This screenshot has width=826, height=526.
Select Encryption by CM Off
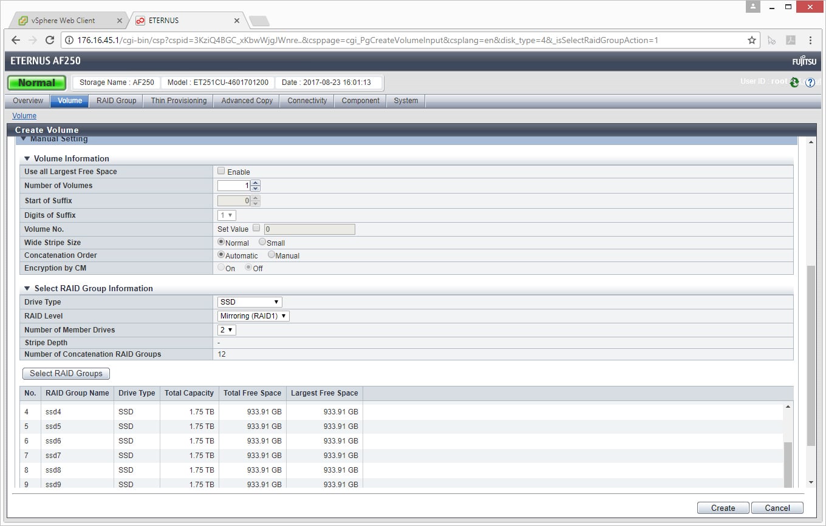coord(248,267)
